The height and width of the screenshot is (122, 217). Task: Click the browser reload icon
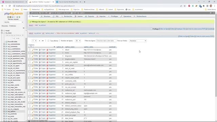pos(10,6)
